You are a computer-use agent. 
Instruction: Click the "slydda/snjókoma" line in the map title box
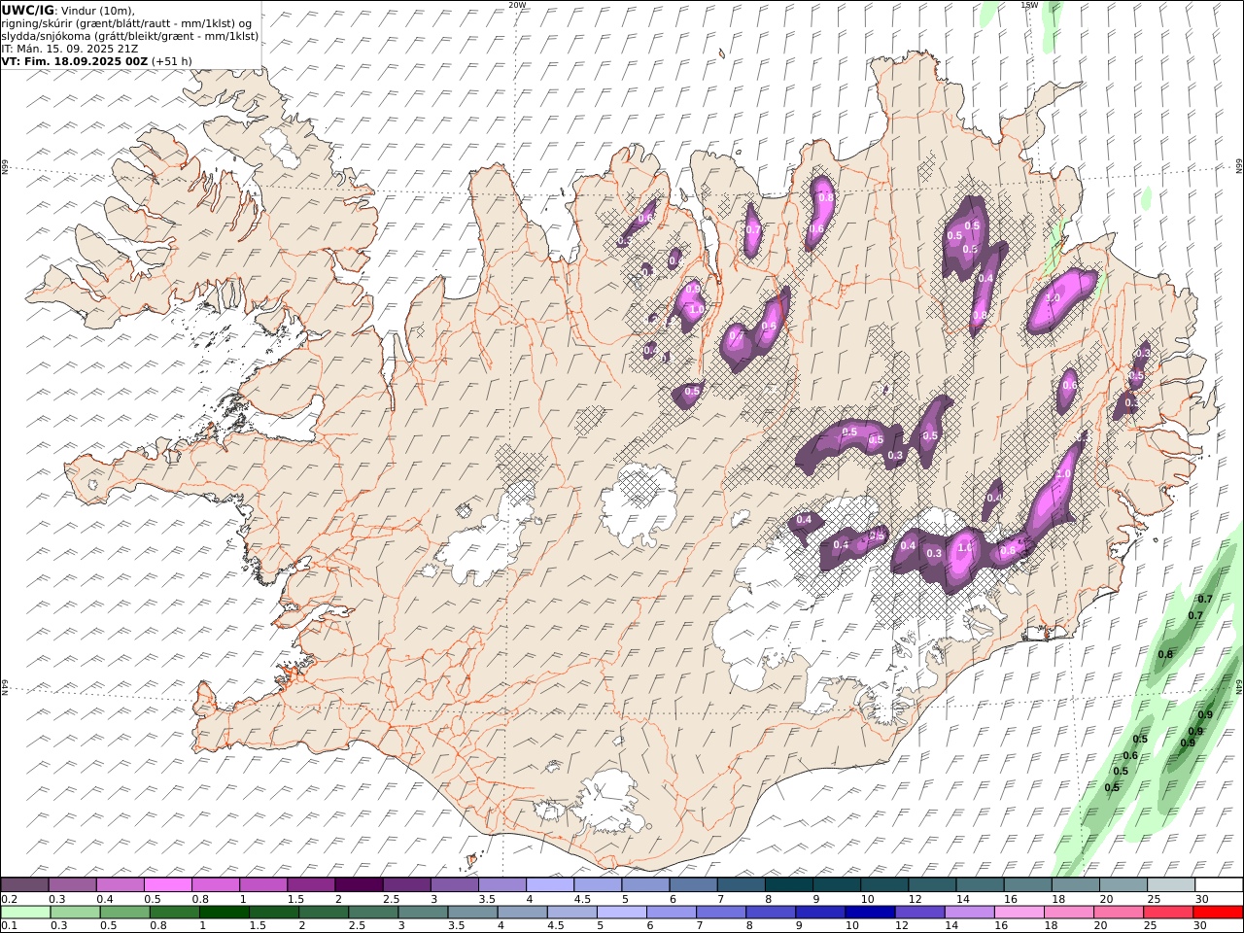click(x=130, y=35)
